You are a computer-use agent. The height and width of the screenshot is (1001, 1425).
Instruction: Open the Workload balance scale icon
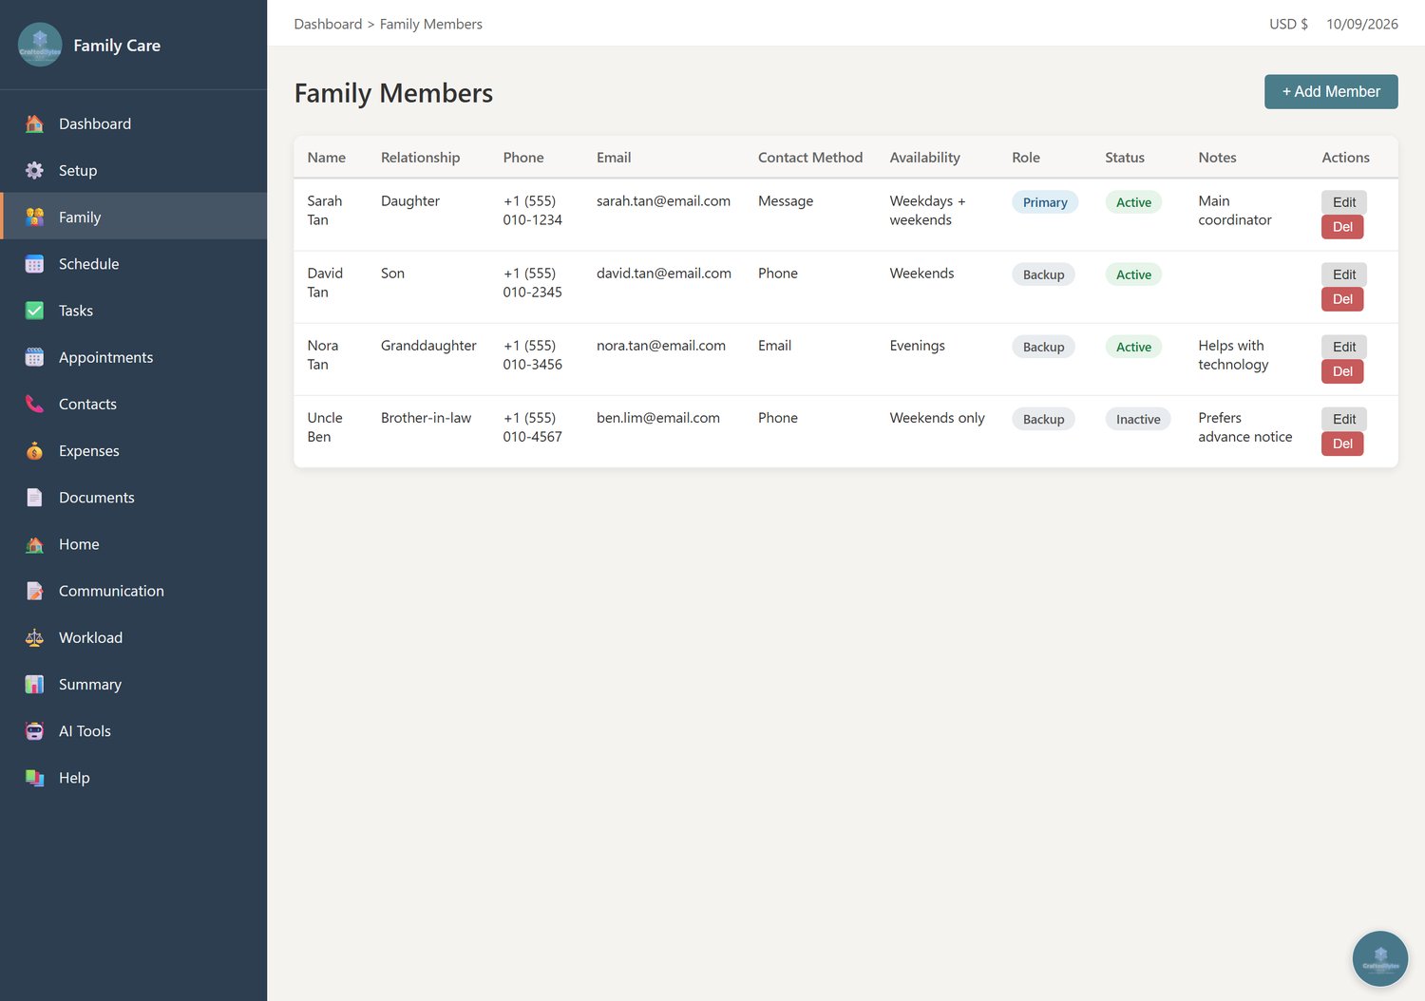pos(34,637)
